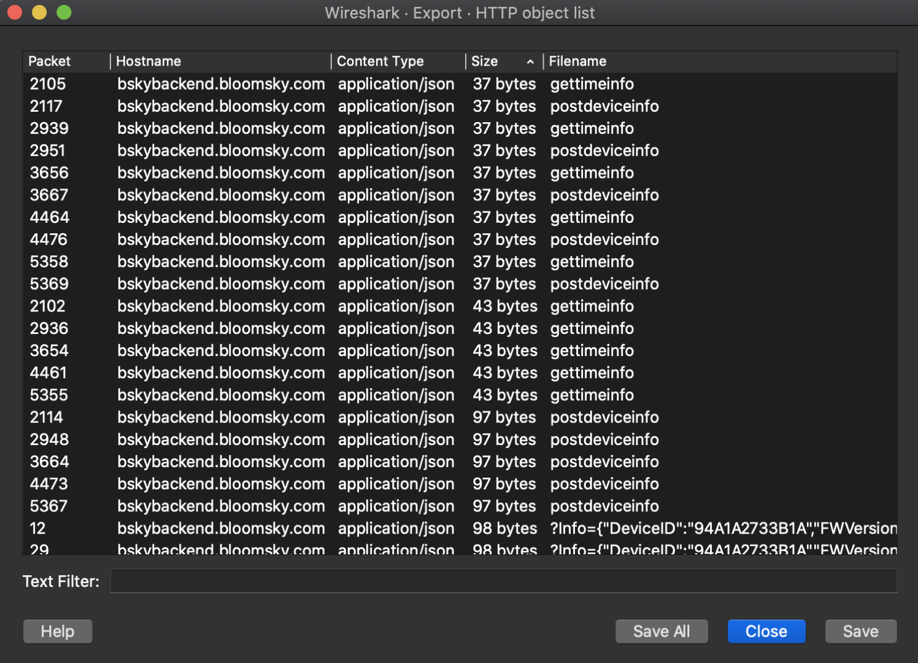
Task: Select packet 5367 row
Action: coord(460,506)
